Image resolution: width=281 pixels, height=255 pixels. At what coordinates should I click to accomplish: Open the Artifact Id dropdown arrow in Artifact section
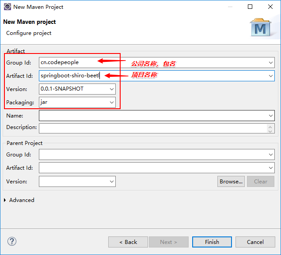coord(270,76)
